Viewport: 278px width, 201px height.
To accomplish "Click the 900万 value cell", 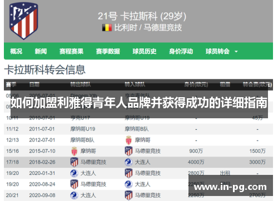I will (x=196, y=151).
